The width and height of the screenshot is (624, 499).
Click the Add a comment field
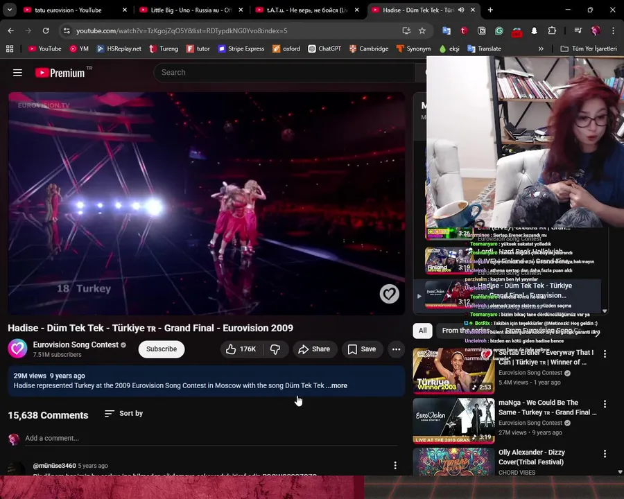click(211, 438)
